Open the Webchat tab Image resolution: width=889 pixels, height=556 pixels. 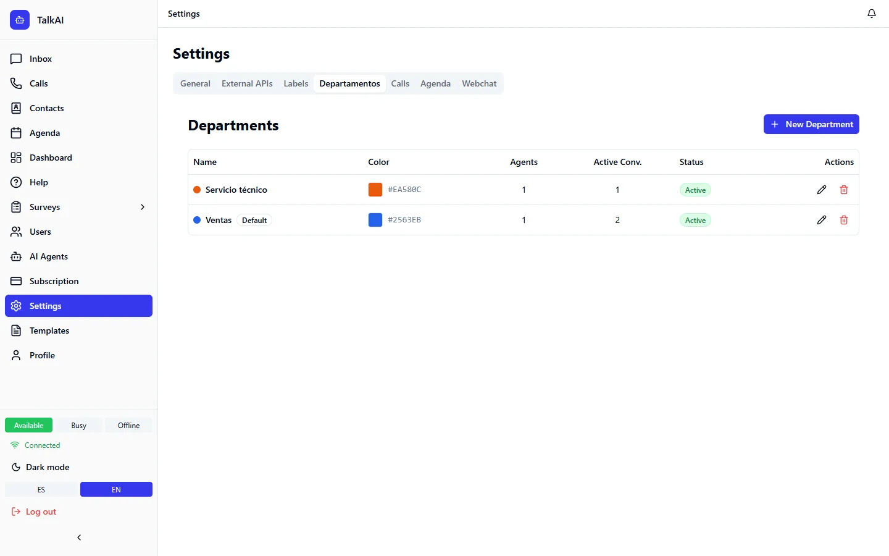479,83
